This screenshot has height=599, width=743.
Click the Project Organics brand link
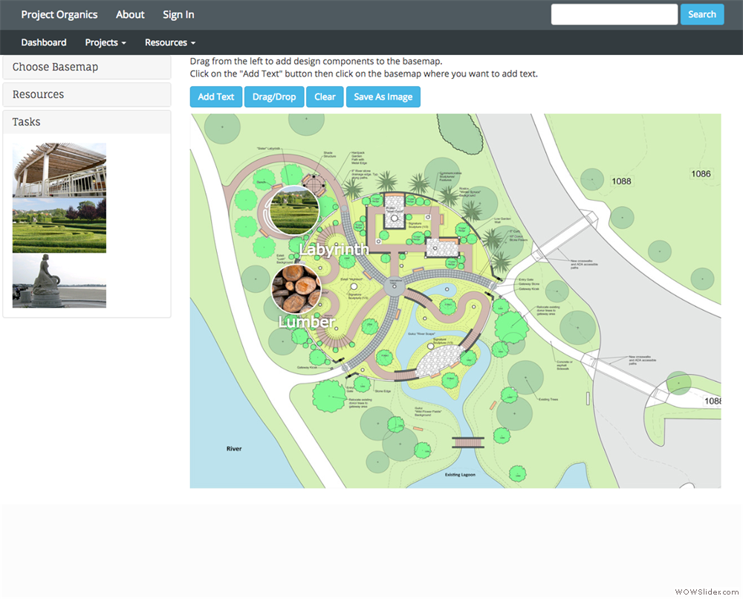[x=59, y=15]
